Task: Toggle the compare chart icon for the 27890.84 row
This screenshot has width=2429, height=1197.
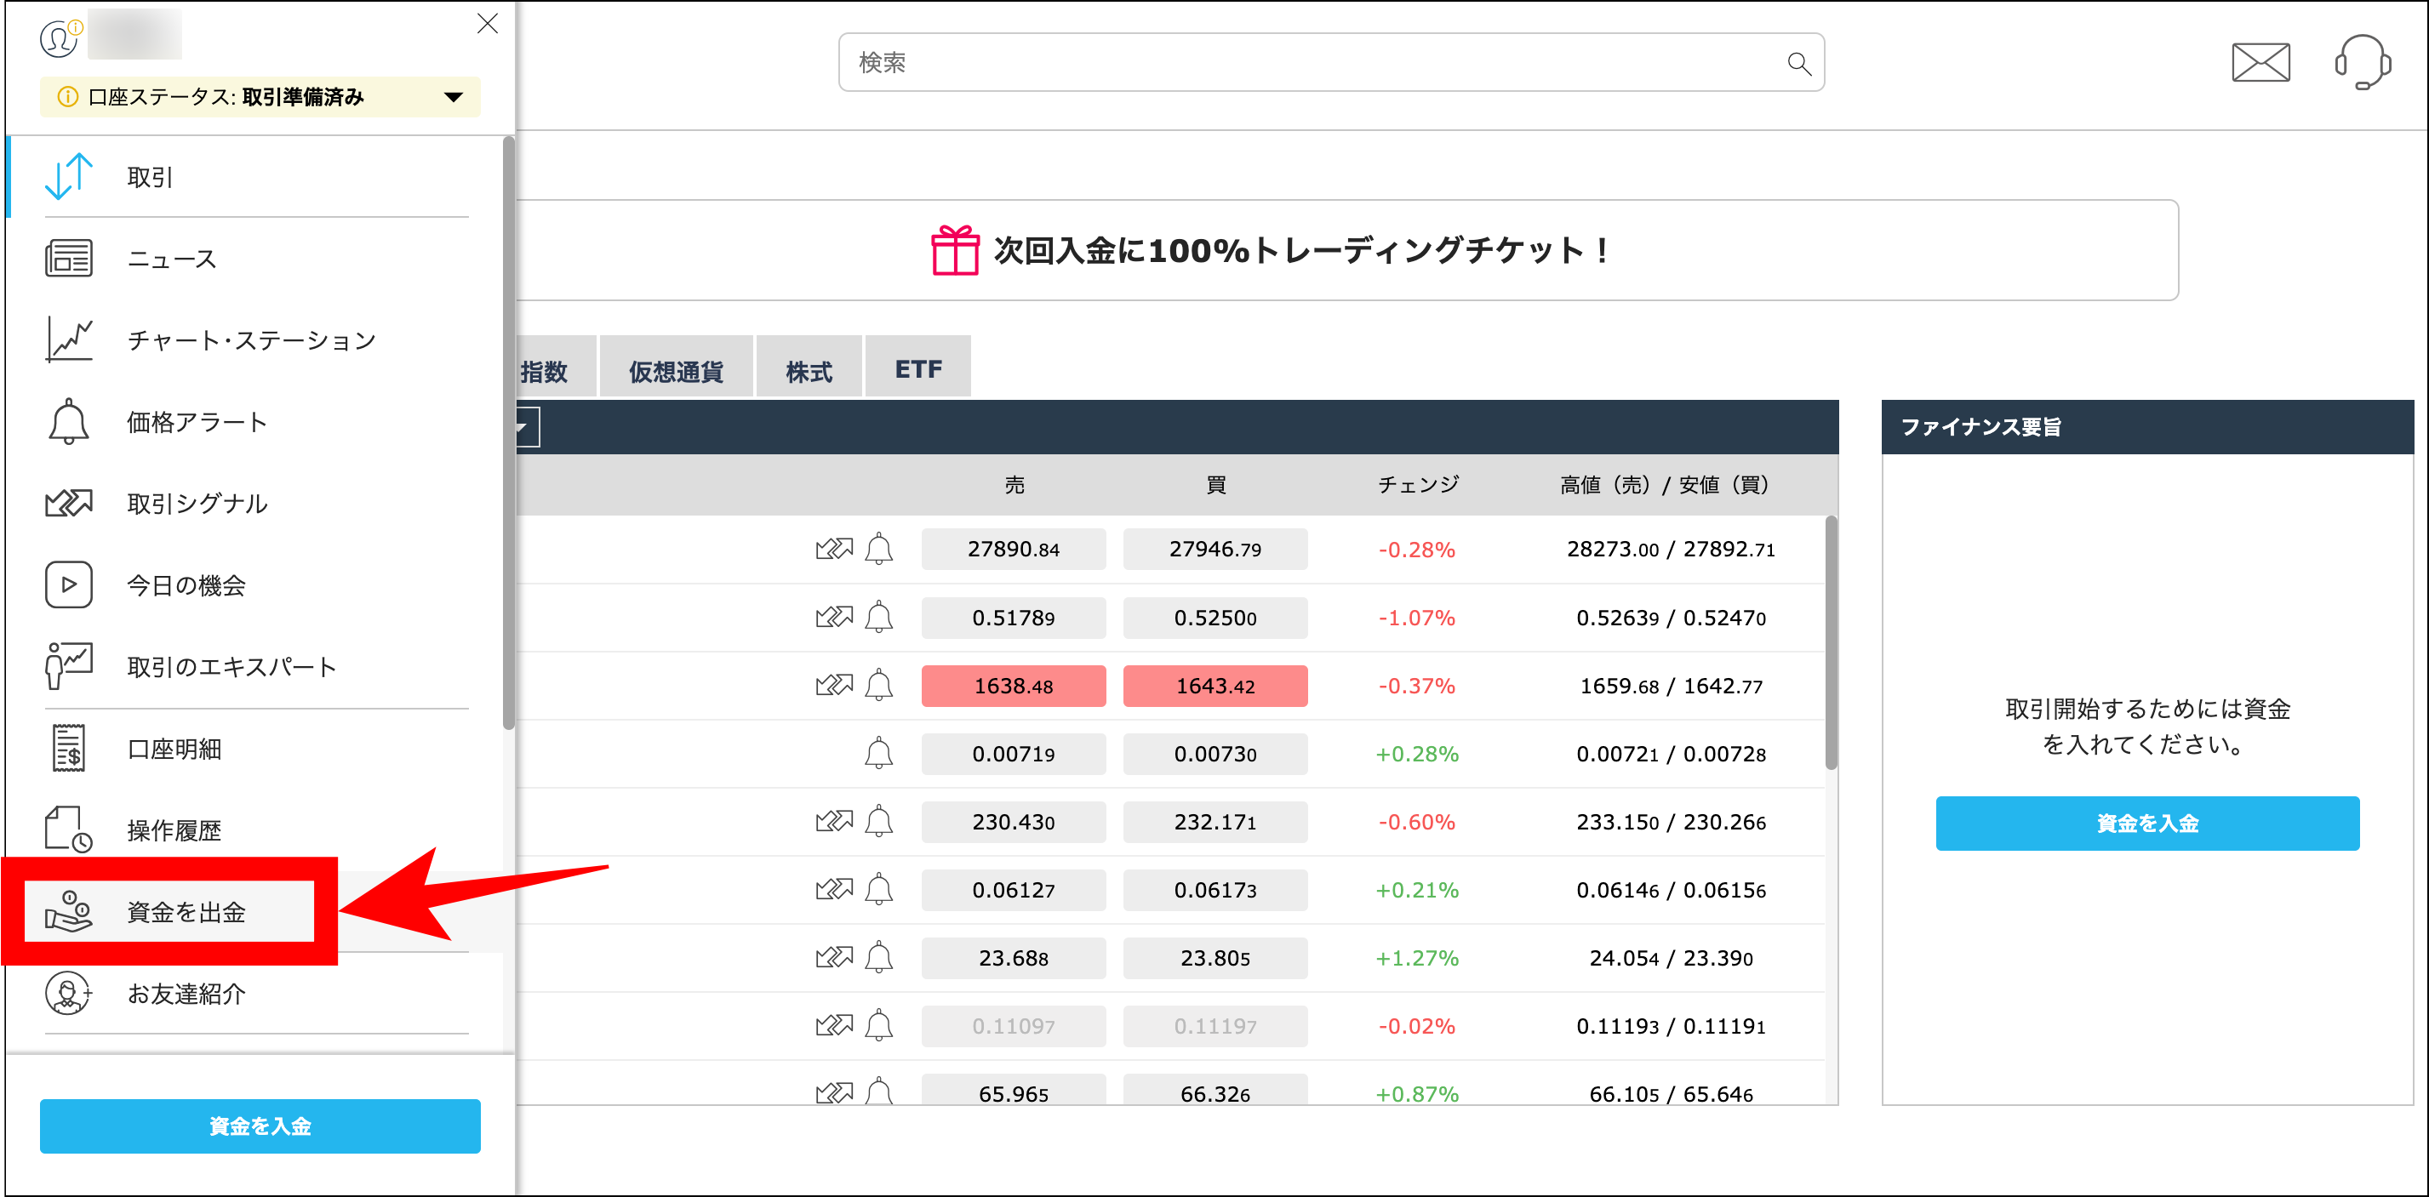Action: click(x=833, y=548)
